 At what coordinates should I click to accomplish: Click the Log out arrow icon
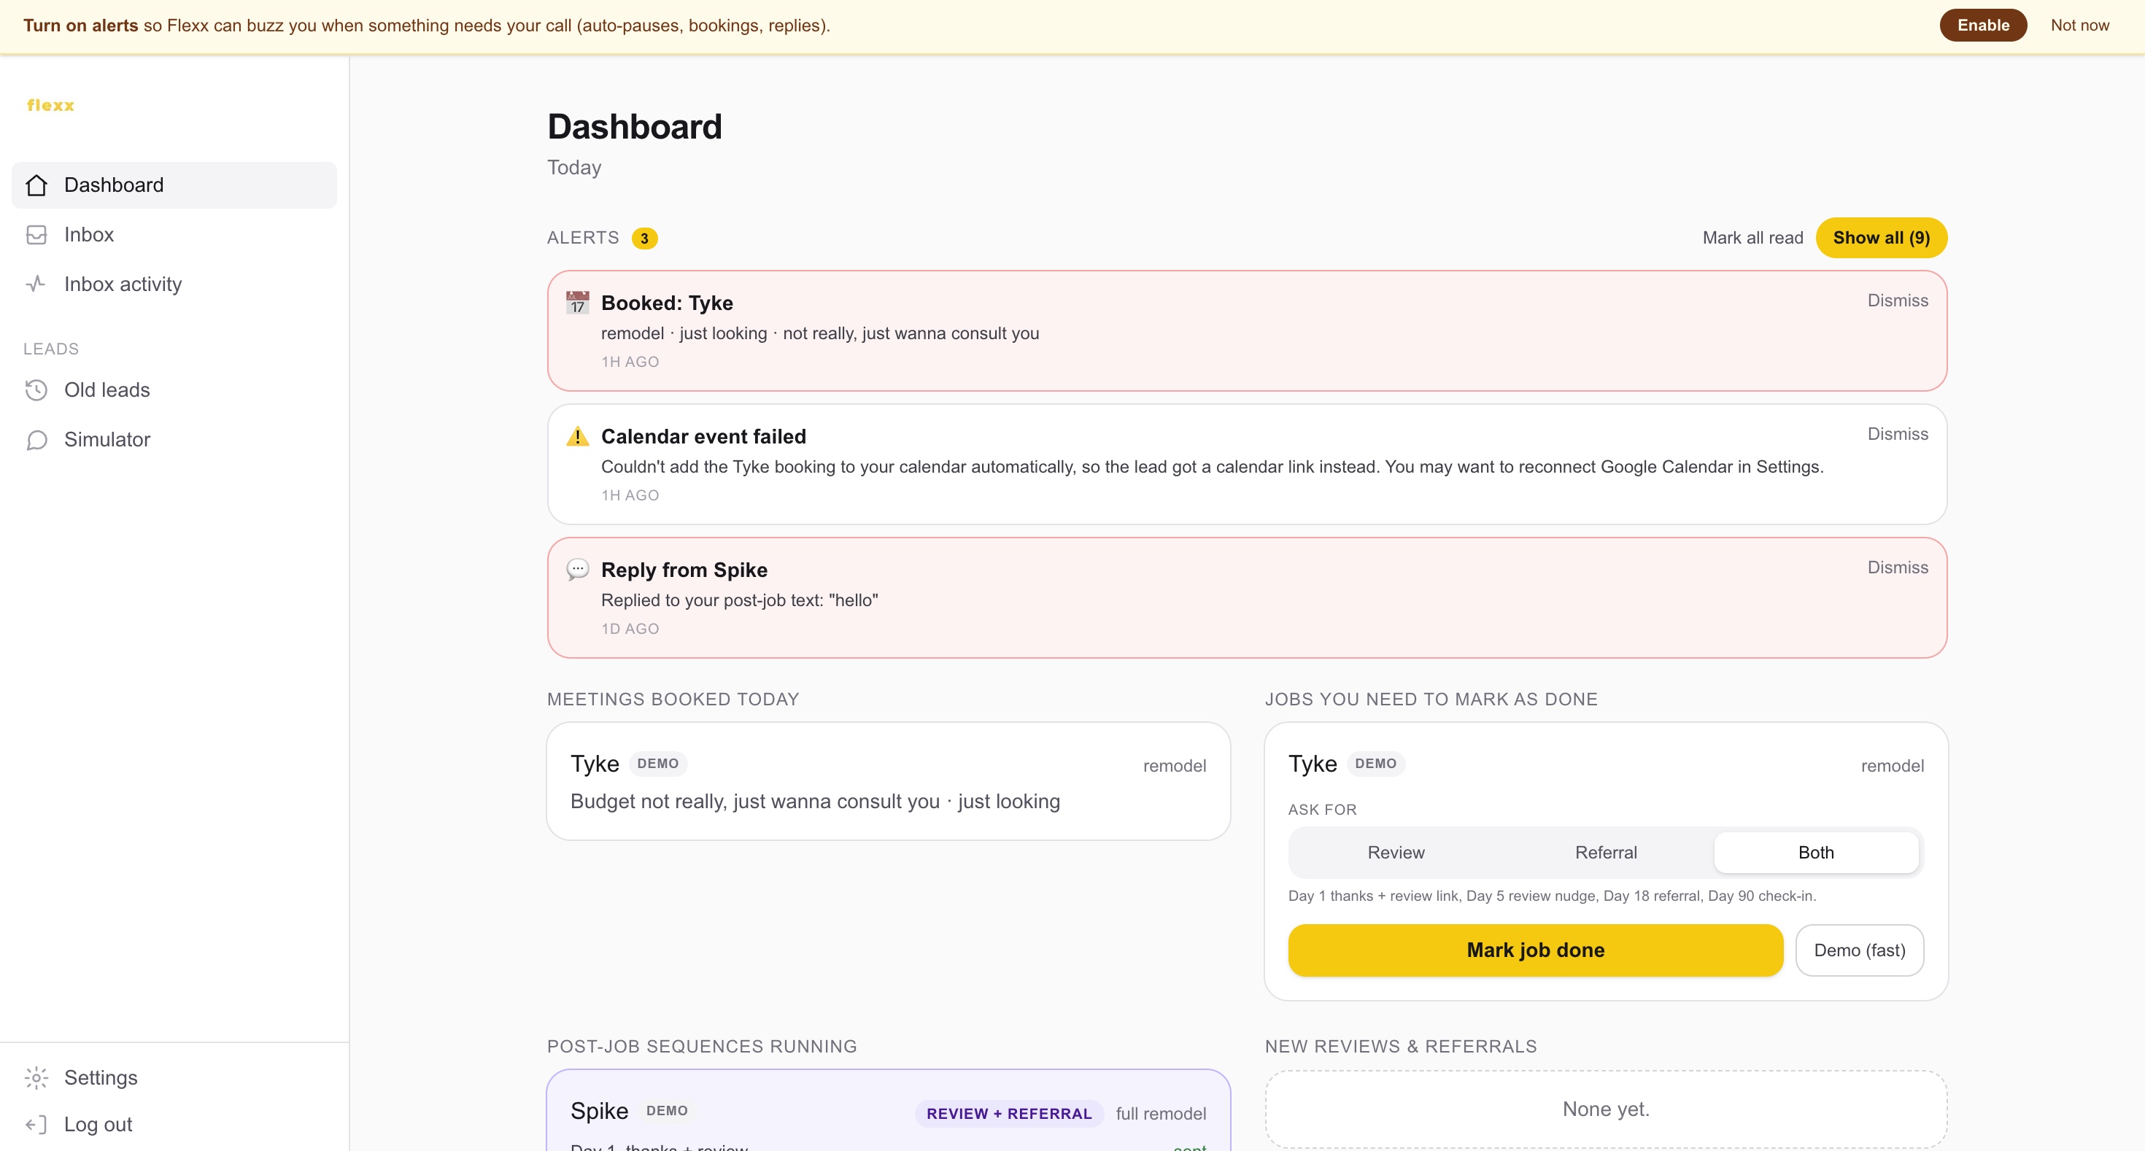tap(36, 1124)
